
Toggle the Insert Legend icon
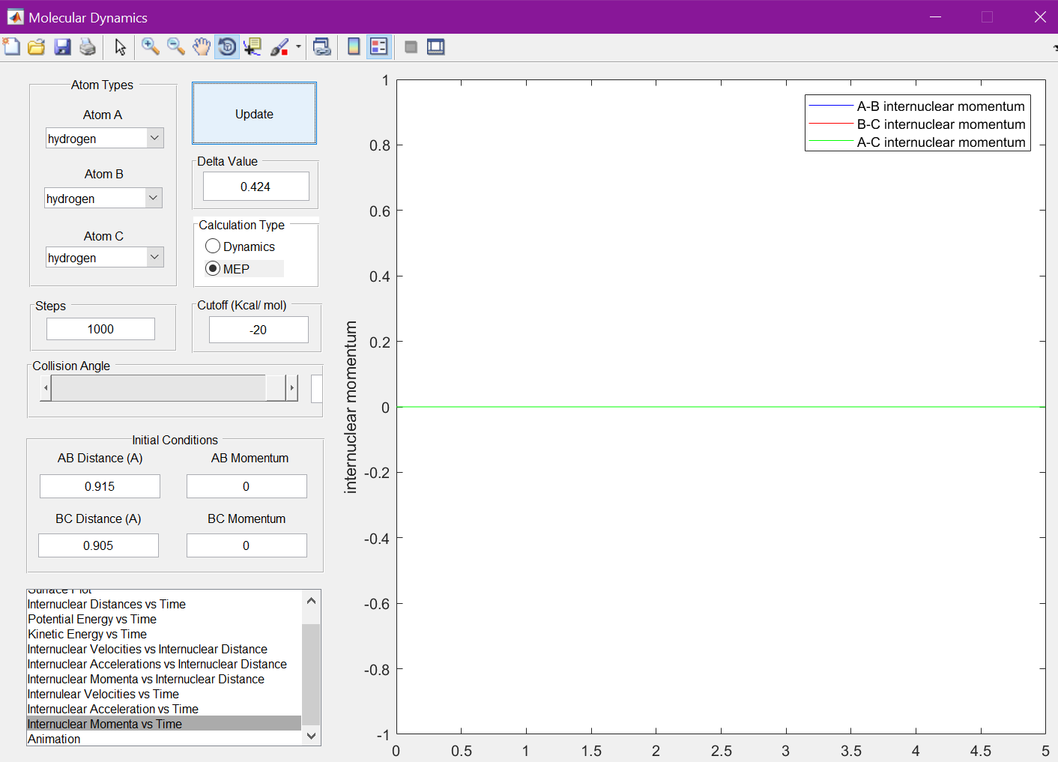(379, 47)
